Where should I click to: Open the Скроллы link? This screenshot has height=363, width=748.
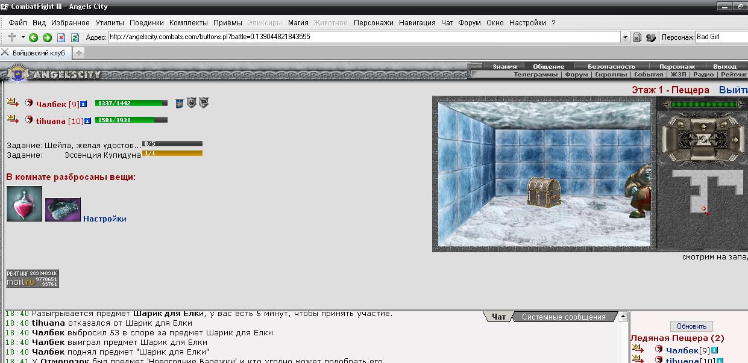click(611, 75)
